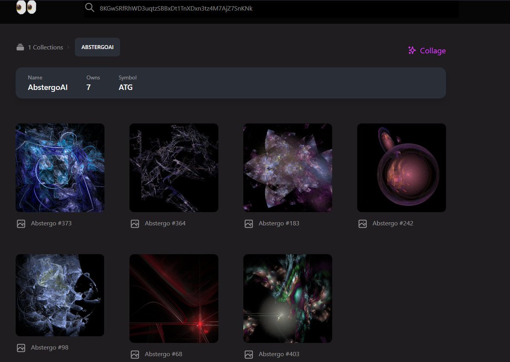Click the image icon beside Abstergo #98

pyautogui.click(x=21, y=347)
